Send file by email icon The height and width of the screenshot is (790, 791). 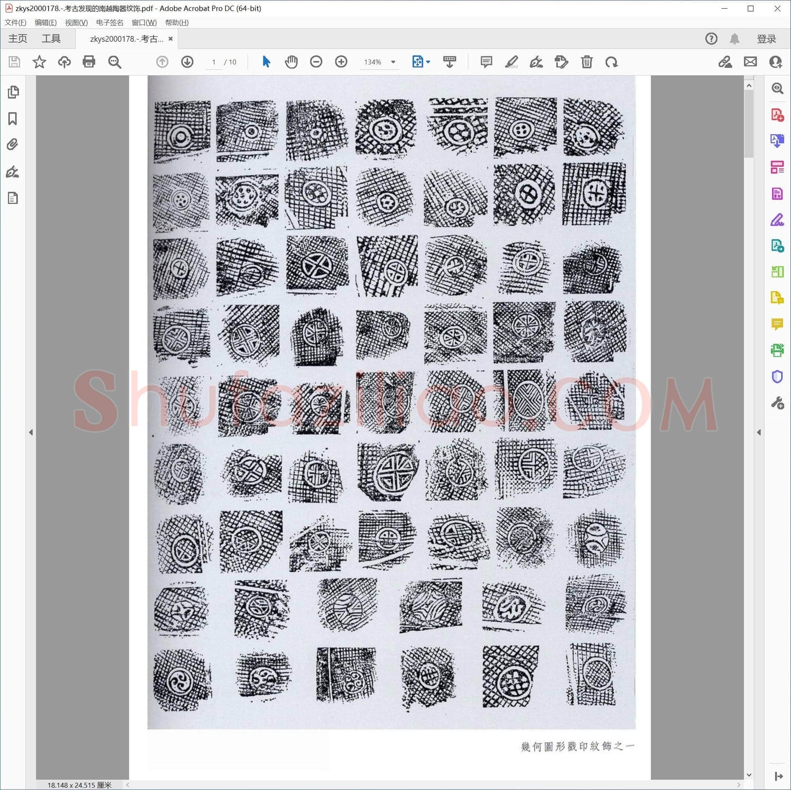[750, 62]
